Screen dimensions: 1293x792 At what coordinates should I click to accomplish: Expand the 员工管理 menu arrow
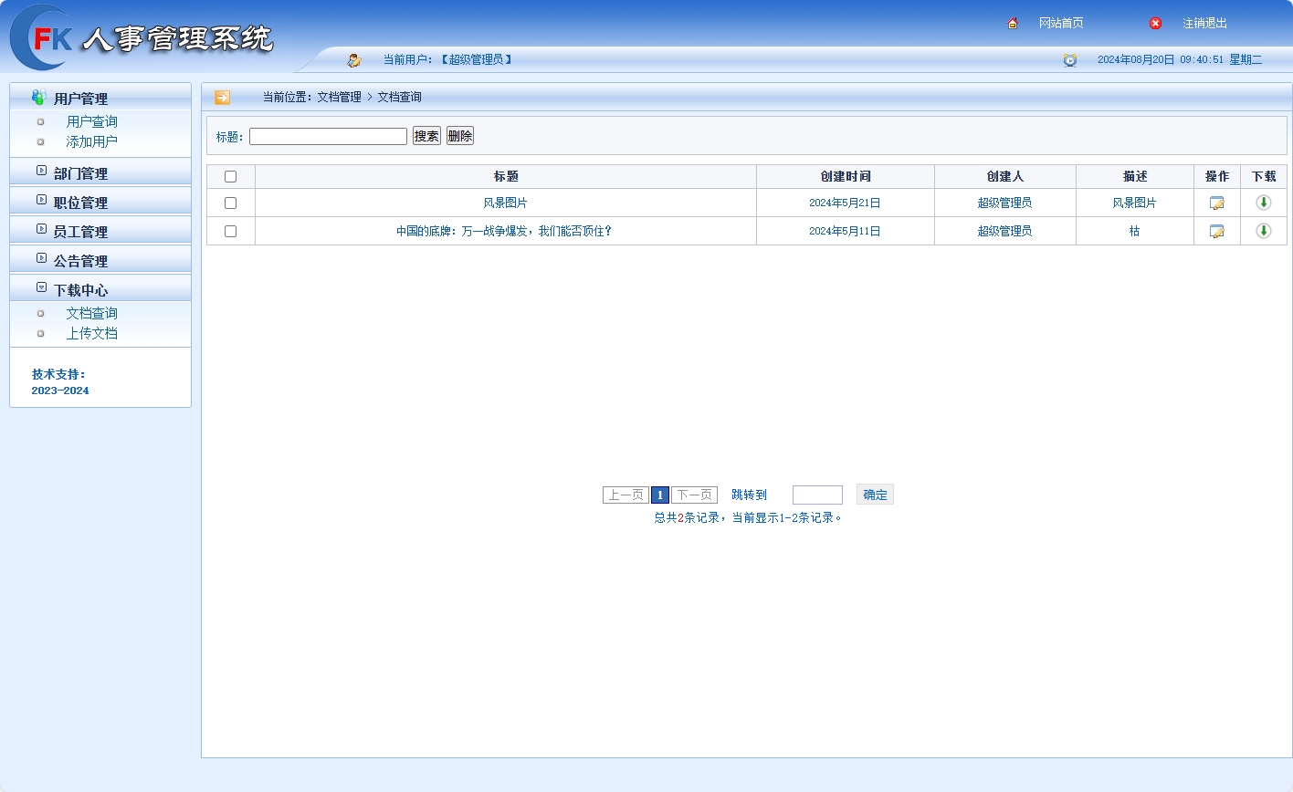click(x=41, y=229)
